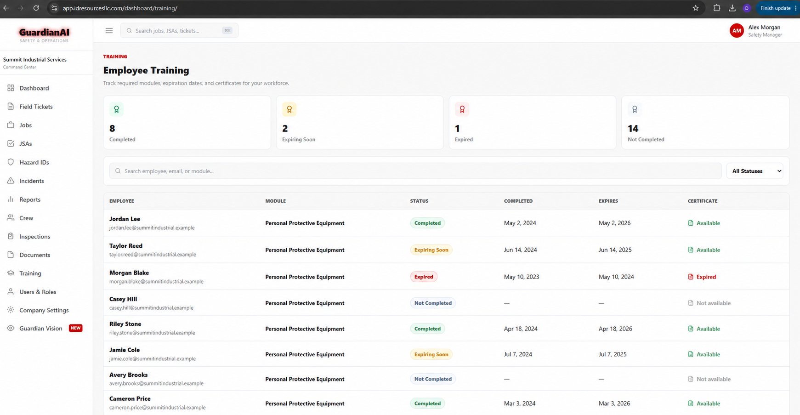The width and height of the screenshot is (800, 415).
Task: Click the gray Not Completed award icon
Action: click(x=635, y=109)
